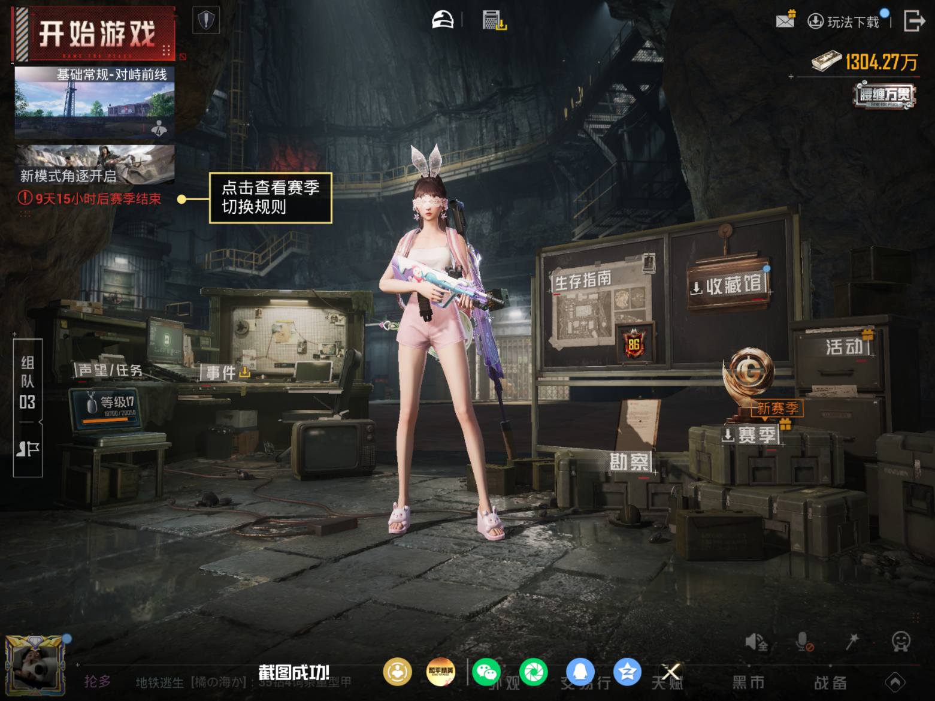Click the 9天15小时后赛季结束 season notice
935x701 pixels.
pyautogui.click(x=90, y=198)
